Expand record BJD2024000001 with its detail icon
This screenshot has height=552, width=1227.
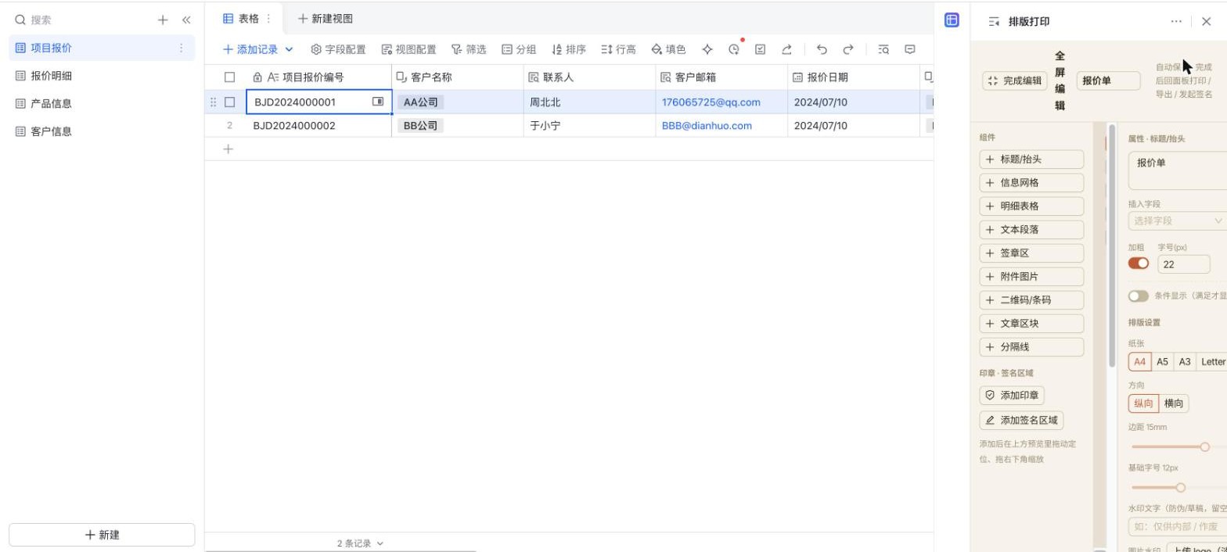pos(378,102)
